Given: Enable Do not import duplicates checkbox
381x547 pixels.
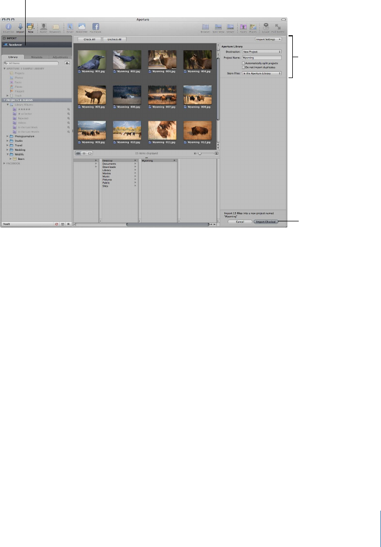Looking at the screenshot, I should [243, 67].
